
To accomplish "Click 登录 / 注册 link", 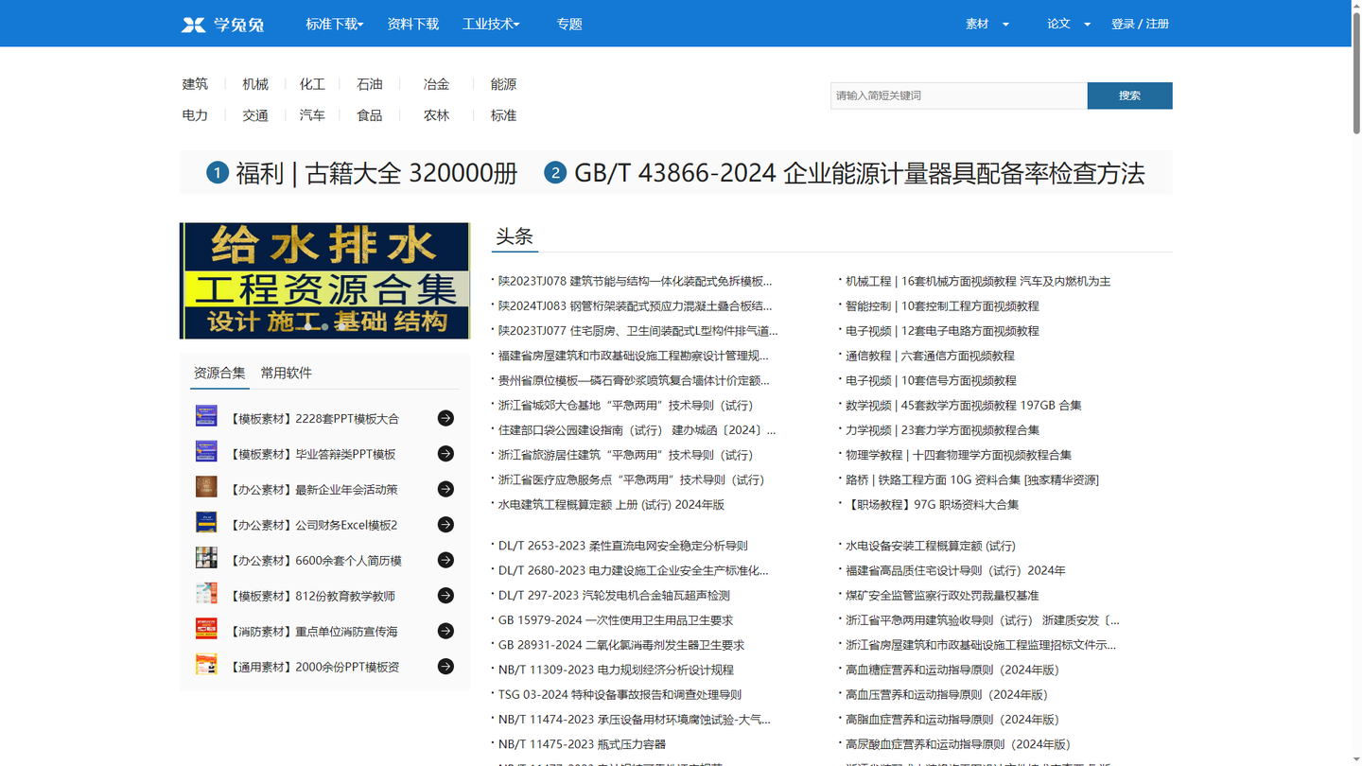I will click(1140, 24).
